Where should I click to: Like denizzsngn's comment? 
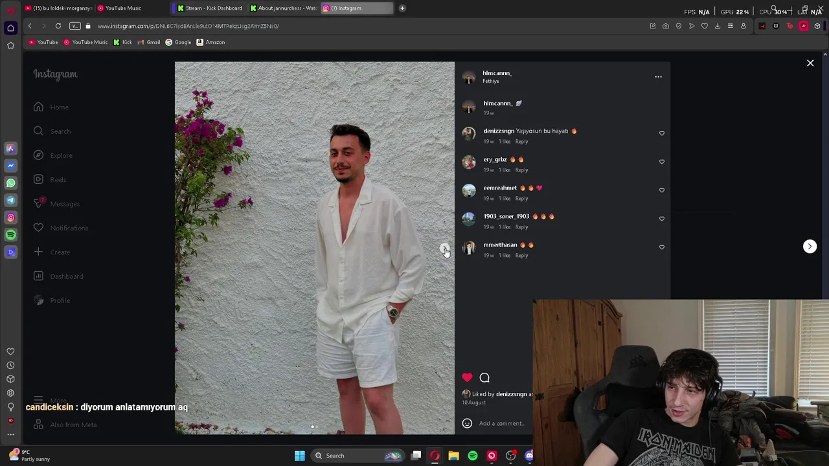661,133
